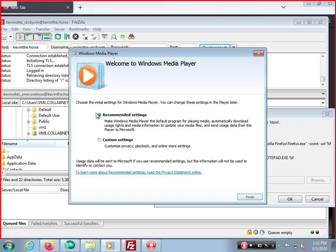The height and width of the screenshot is (252, 336).
Task: Open a new browser tab with plus
Action: [x=80, y=8]
